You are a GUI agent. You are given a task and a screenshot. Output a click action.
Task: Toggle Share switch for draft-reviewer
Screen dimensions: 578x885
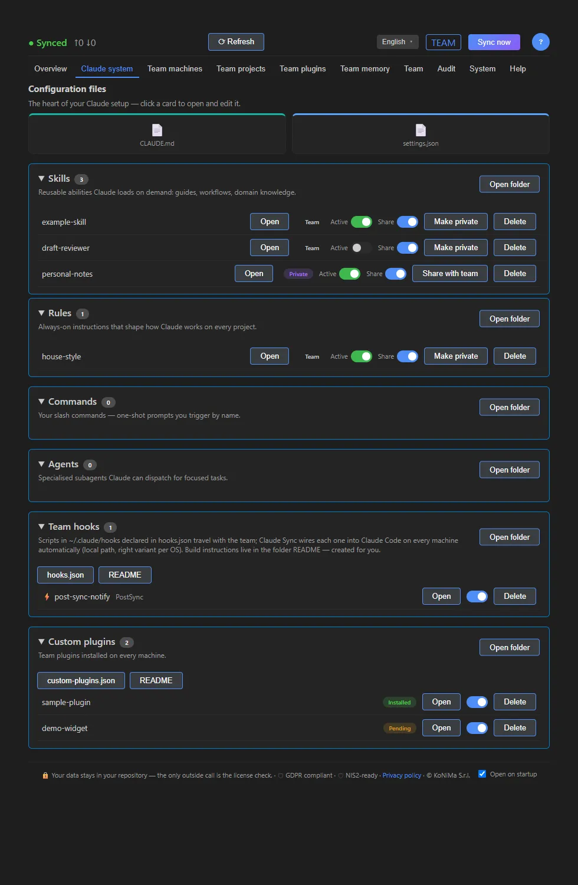click(408, 248)
